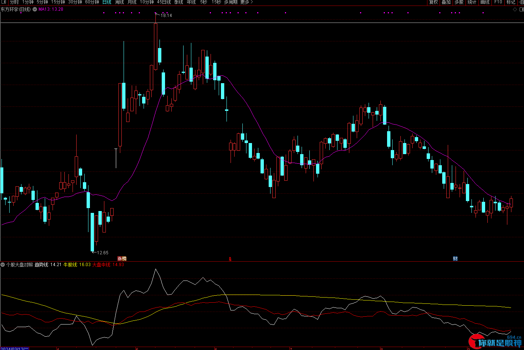Expand main chart indicator dropdown arrow

coord(35,9)
